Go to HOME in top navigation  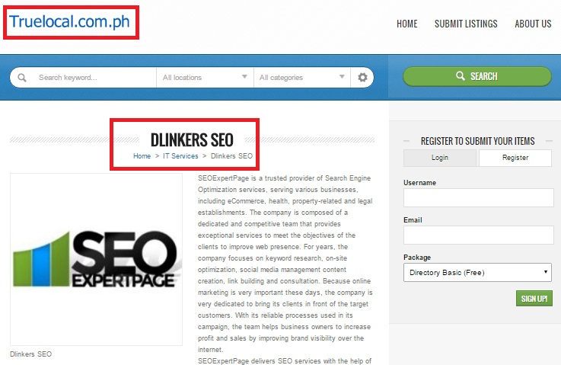click(x=406, y=24)
